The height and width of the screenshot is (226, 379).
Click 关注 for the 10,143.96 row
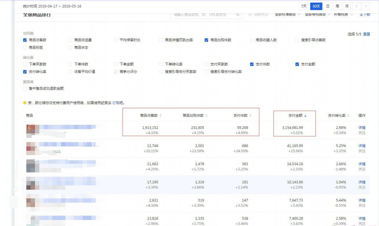pos(362,187)
